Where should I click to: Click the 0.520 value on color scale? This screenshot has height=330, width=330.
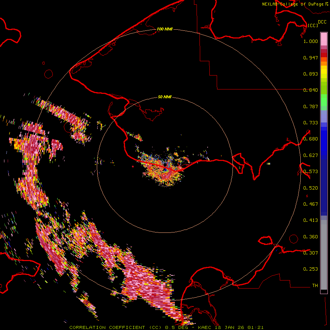[x=311, y=188]
